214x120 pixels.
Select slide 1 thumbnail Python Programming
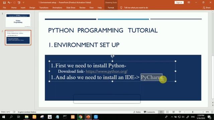point(18,20)
